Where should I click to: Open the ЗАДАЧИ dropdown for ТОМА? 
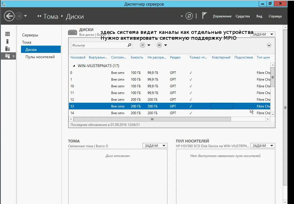[155, 146]
